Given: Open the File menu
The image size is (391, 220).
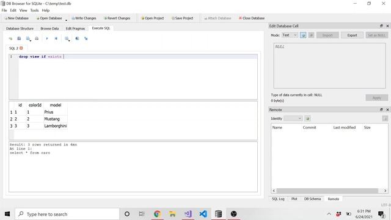Looking at the screenshot, I should click(x=4, y=10).
